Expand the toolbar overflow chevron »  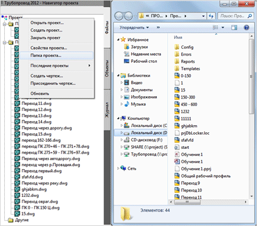coord(158,27)
